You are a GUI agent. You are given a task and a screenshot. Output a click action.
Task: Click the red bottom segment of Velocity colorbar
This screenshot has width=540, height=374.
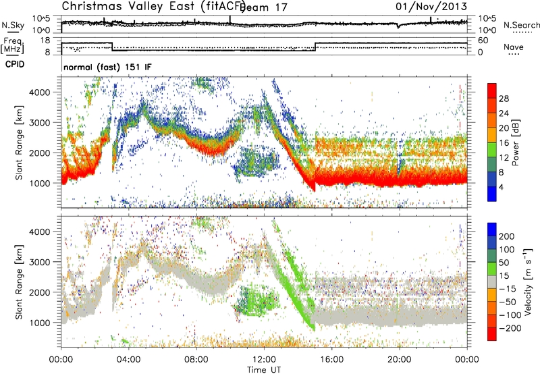(x=492, y=334)
